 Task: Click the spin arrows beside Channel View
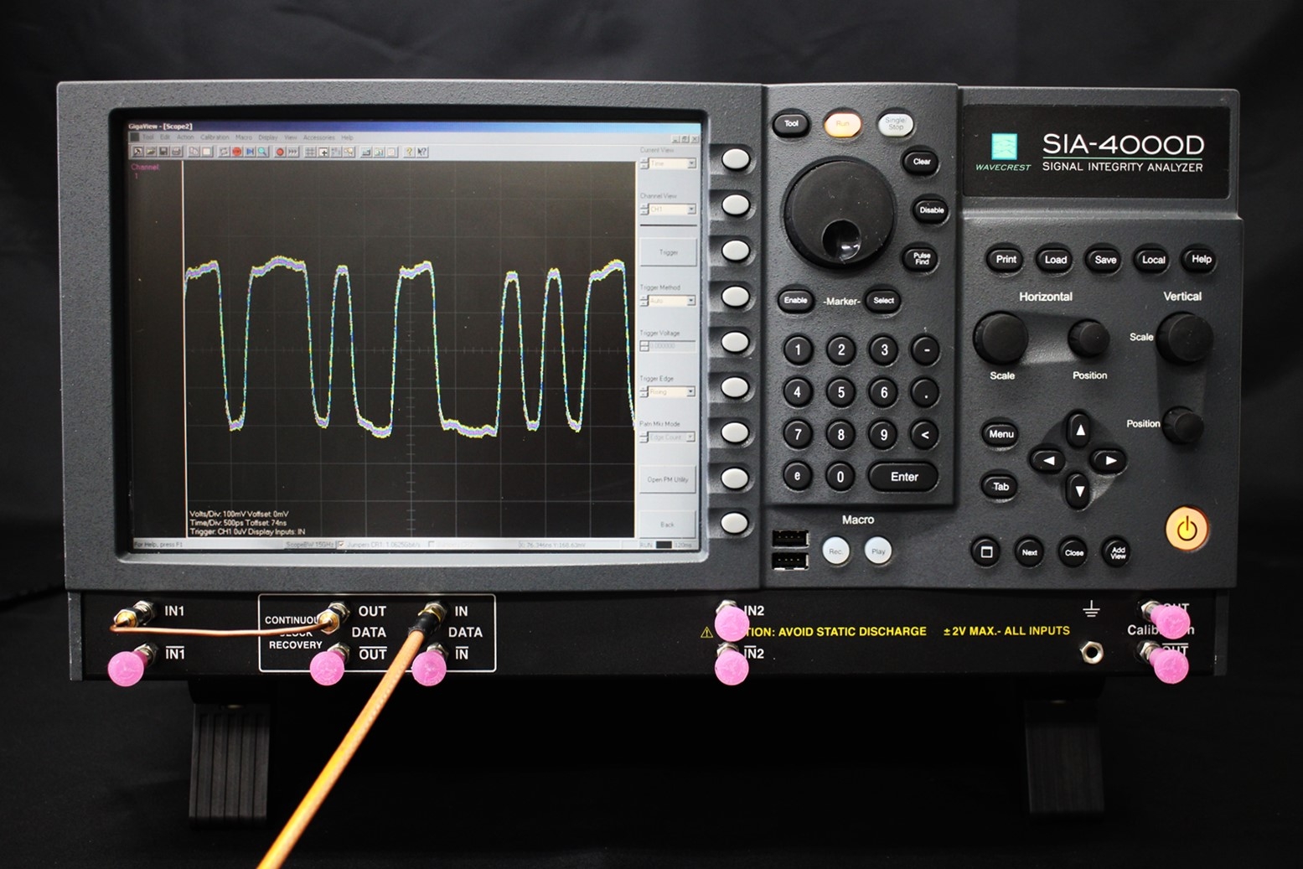click(644, 209)
